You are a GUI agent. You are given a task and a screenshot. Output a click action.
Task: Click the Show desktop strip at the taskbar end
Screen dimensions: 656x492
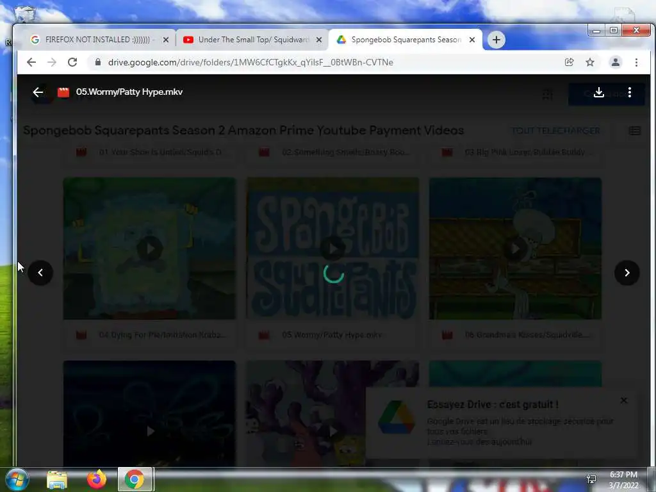652,479
